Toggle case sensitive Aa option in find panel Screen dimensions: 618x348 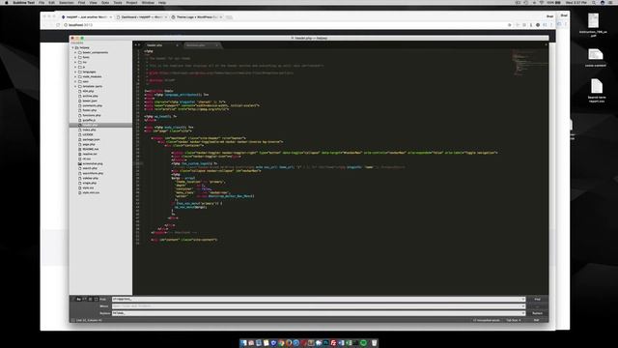[x=78, y=299]
